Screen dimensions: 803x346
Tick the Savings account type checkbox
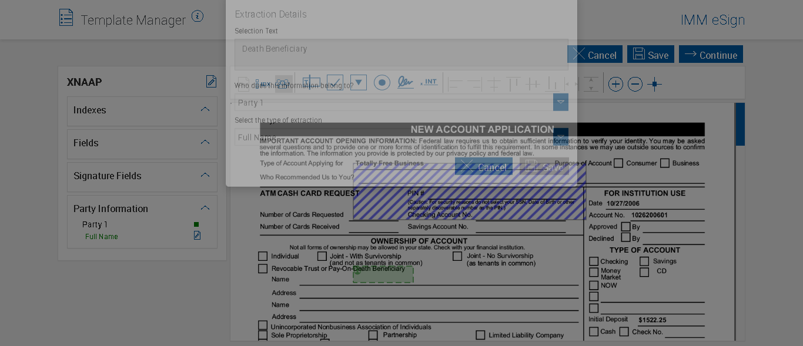(644, 261)
